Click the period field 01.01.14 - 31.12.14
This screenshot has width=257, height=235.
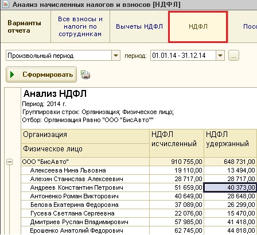pos(183,56)
